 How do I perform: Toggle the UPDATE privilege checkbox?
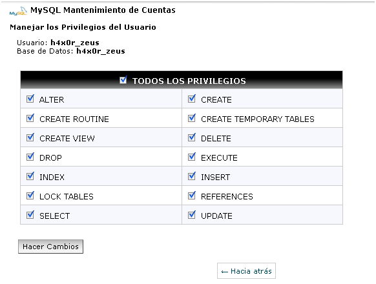[192, 215]
